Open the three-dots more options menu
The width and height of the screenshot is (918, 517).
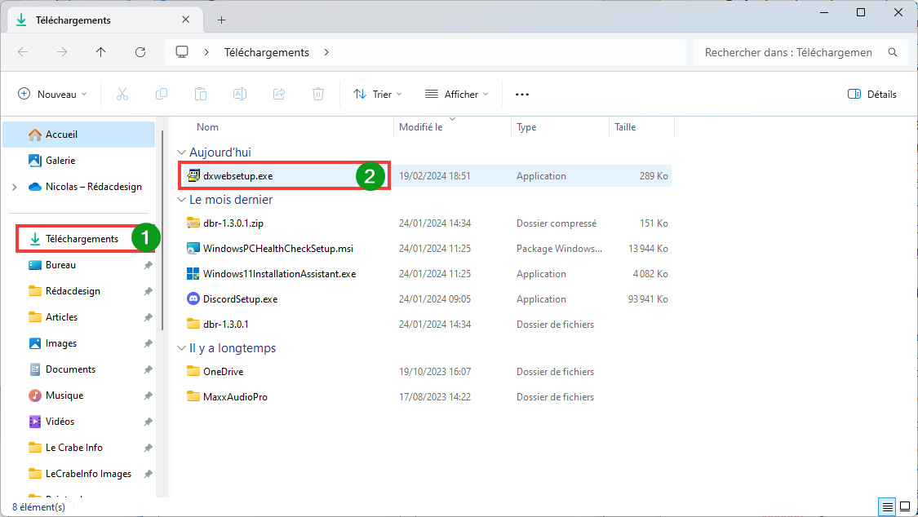[522, 94]
